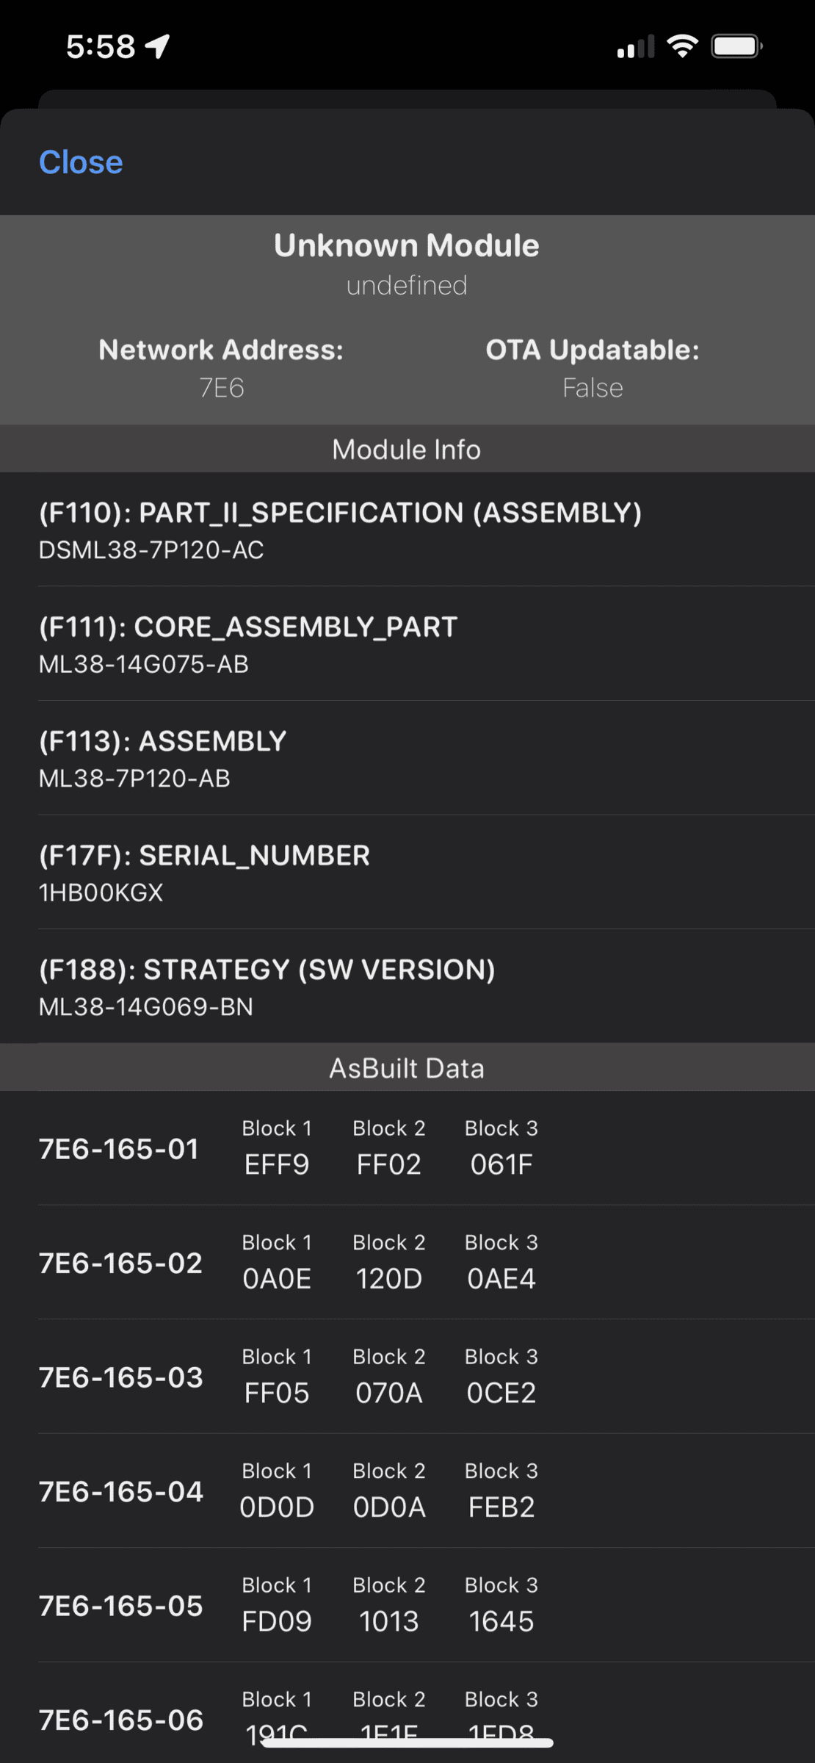Tap the AsBuilt Data section header
The image size is (815, 1763).
point(407,1067)
